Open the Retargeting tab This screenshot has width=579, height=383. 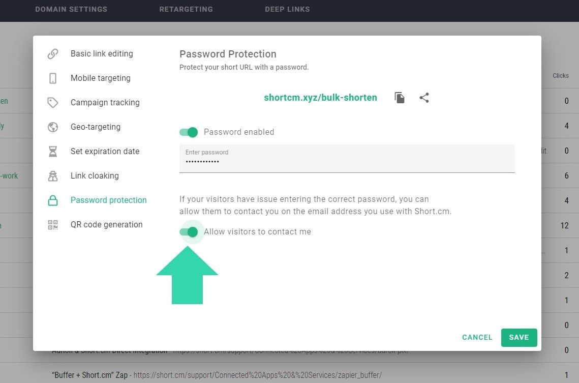click(186, 9)
